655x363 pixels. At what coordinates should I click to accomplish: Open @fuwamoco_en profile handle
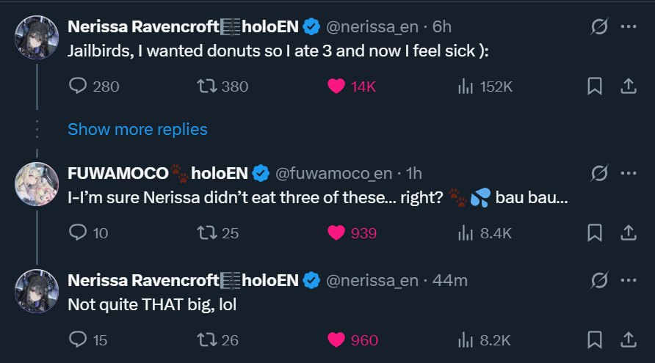336,174
